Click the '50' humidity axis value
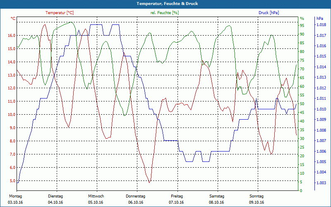The width and height of the screenshot is (331, 207). [302, 104]
